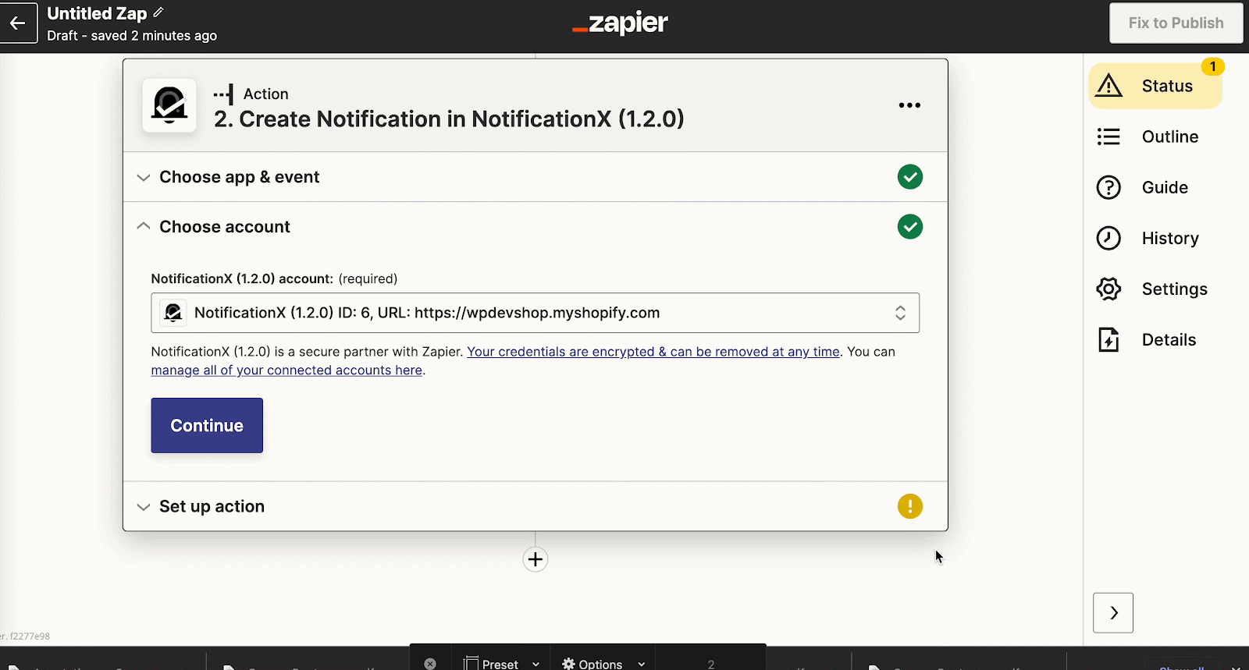Click the Status notification badge showing 1
This screenshot has height=670, width=1249.
[x=1212, y=66]
